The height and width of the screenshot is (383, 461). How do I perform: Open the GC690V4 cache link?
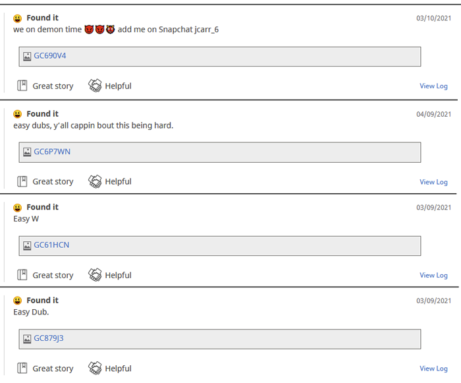pyautogui.click(x=50, y=55)
